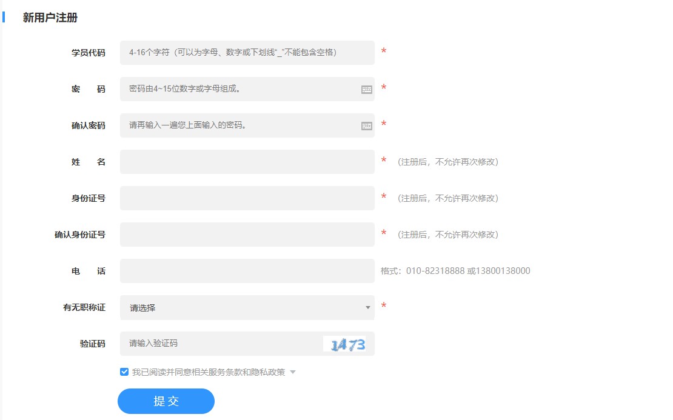Click the red asterisk beside 学员代码
Viewport: 673px width, 420px height.
383,52
